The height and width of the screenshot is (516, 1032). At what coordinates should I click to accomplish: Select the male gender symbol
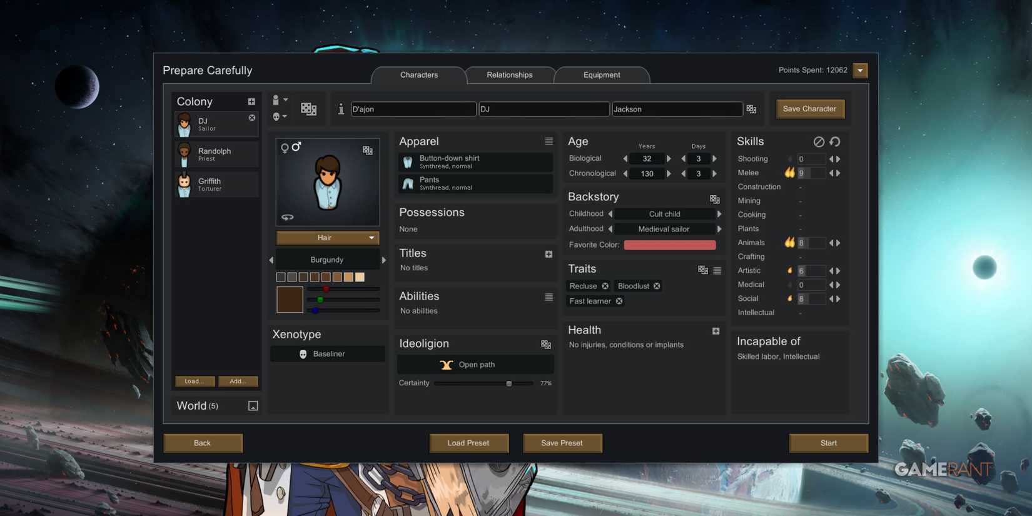pyautogui.click(x=296, y=146)
